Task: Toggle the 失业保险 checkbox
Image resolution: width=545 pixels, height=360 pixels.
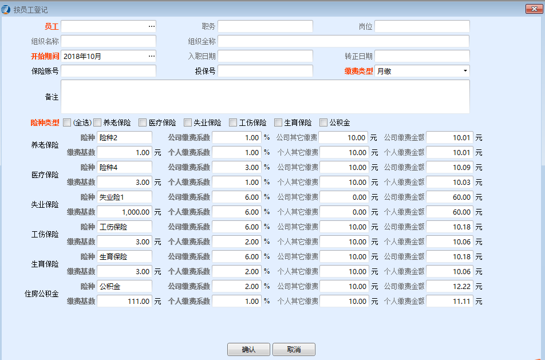Action: point(188,122)
